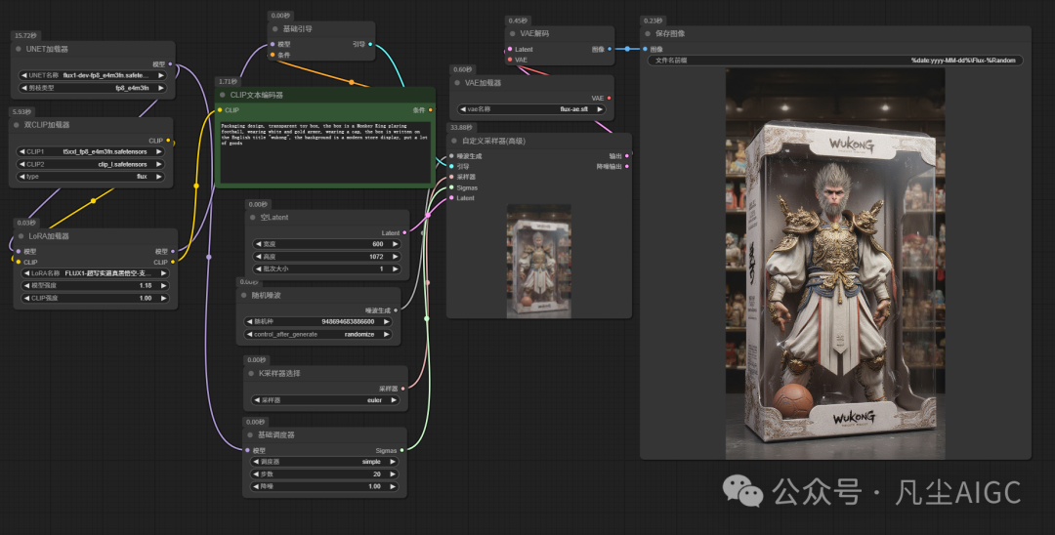Image resolution: width=1055 pixels, height=535 pixels.
Task: Click the 条件 output socket on CLIP文本编码器
Action: (431, 109)
